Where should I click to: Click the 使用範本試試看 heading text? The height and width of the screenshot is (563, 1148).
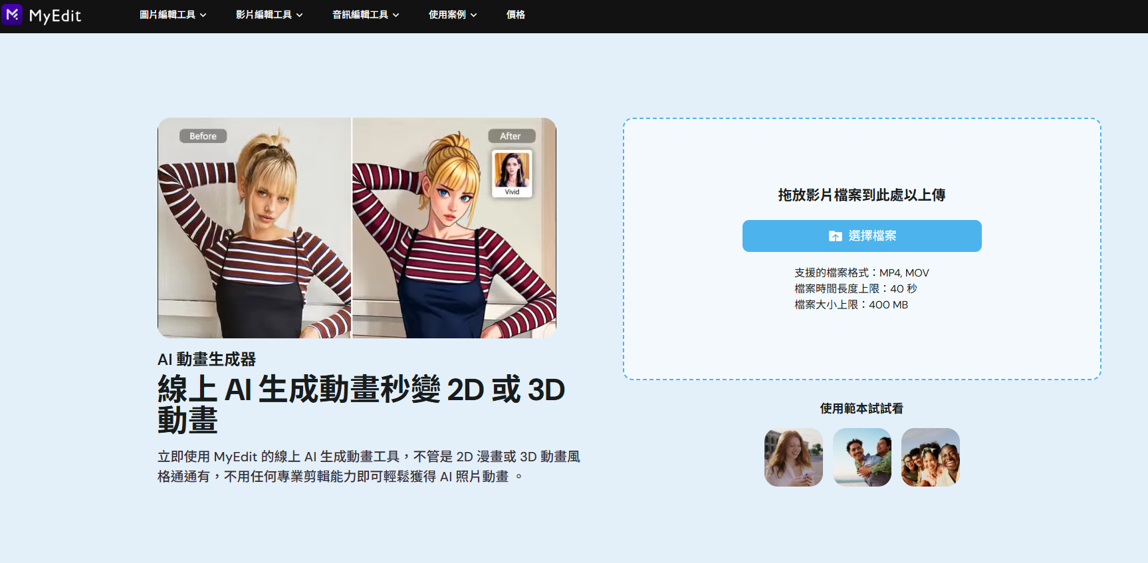pos(861,409)
